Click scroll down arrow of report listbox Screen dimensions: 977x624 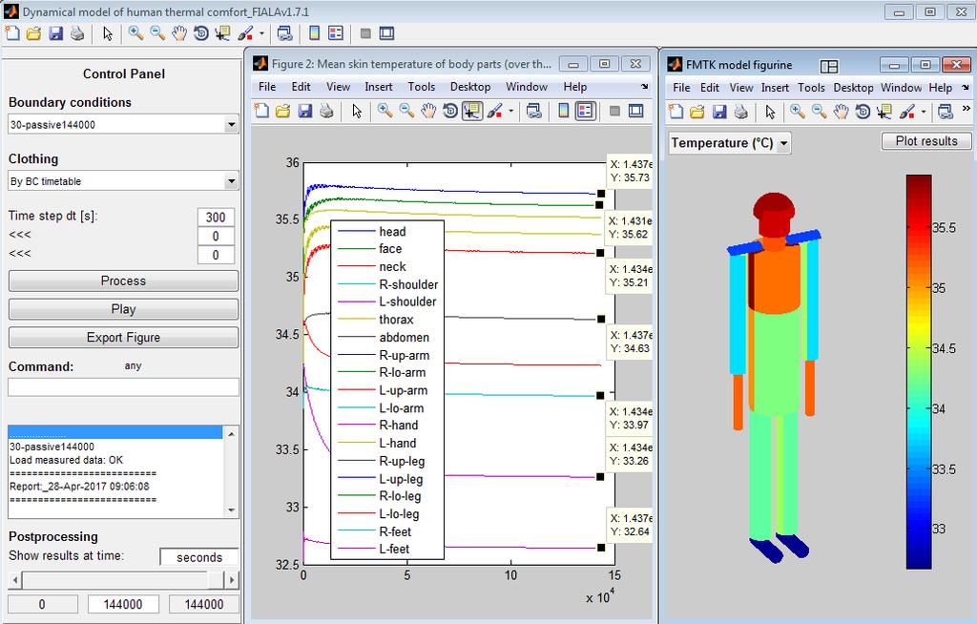click(x=231, y=510)
